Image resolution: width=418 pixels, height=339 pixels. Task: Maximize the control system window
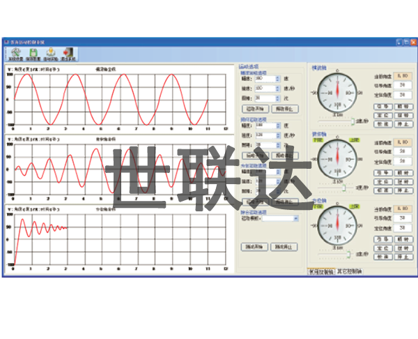pyautogui.click(x=406, y=42)
